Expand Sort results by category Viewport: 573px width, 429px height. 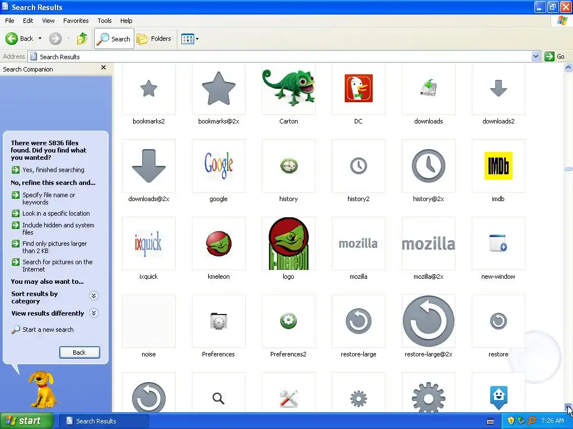coord(94,295)
